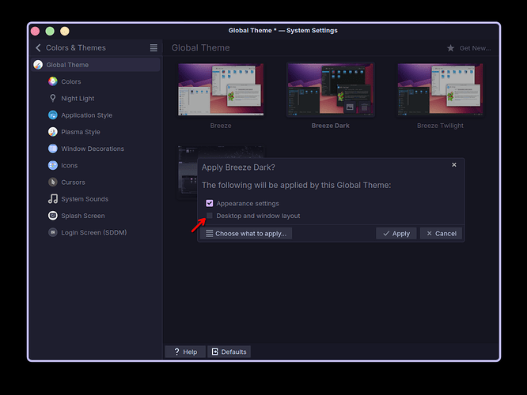The image size is (527, 395).
Task: Uncheck the Appearance settings checkbox
Action: [210, 203]
